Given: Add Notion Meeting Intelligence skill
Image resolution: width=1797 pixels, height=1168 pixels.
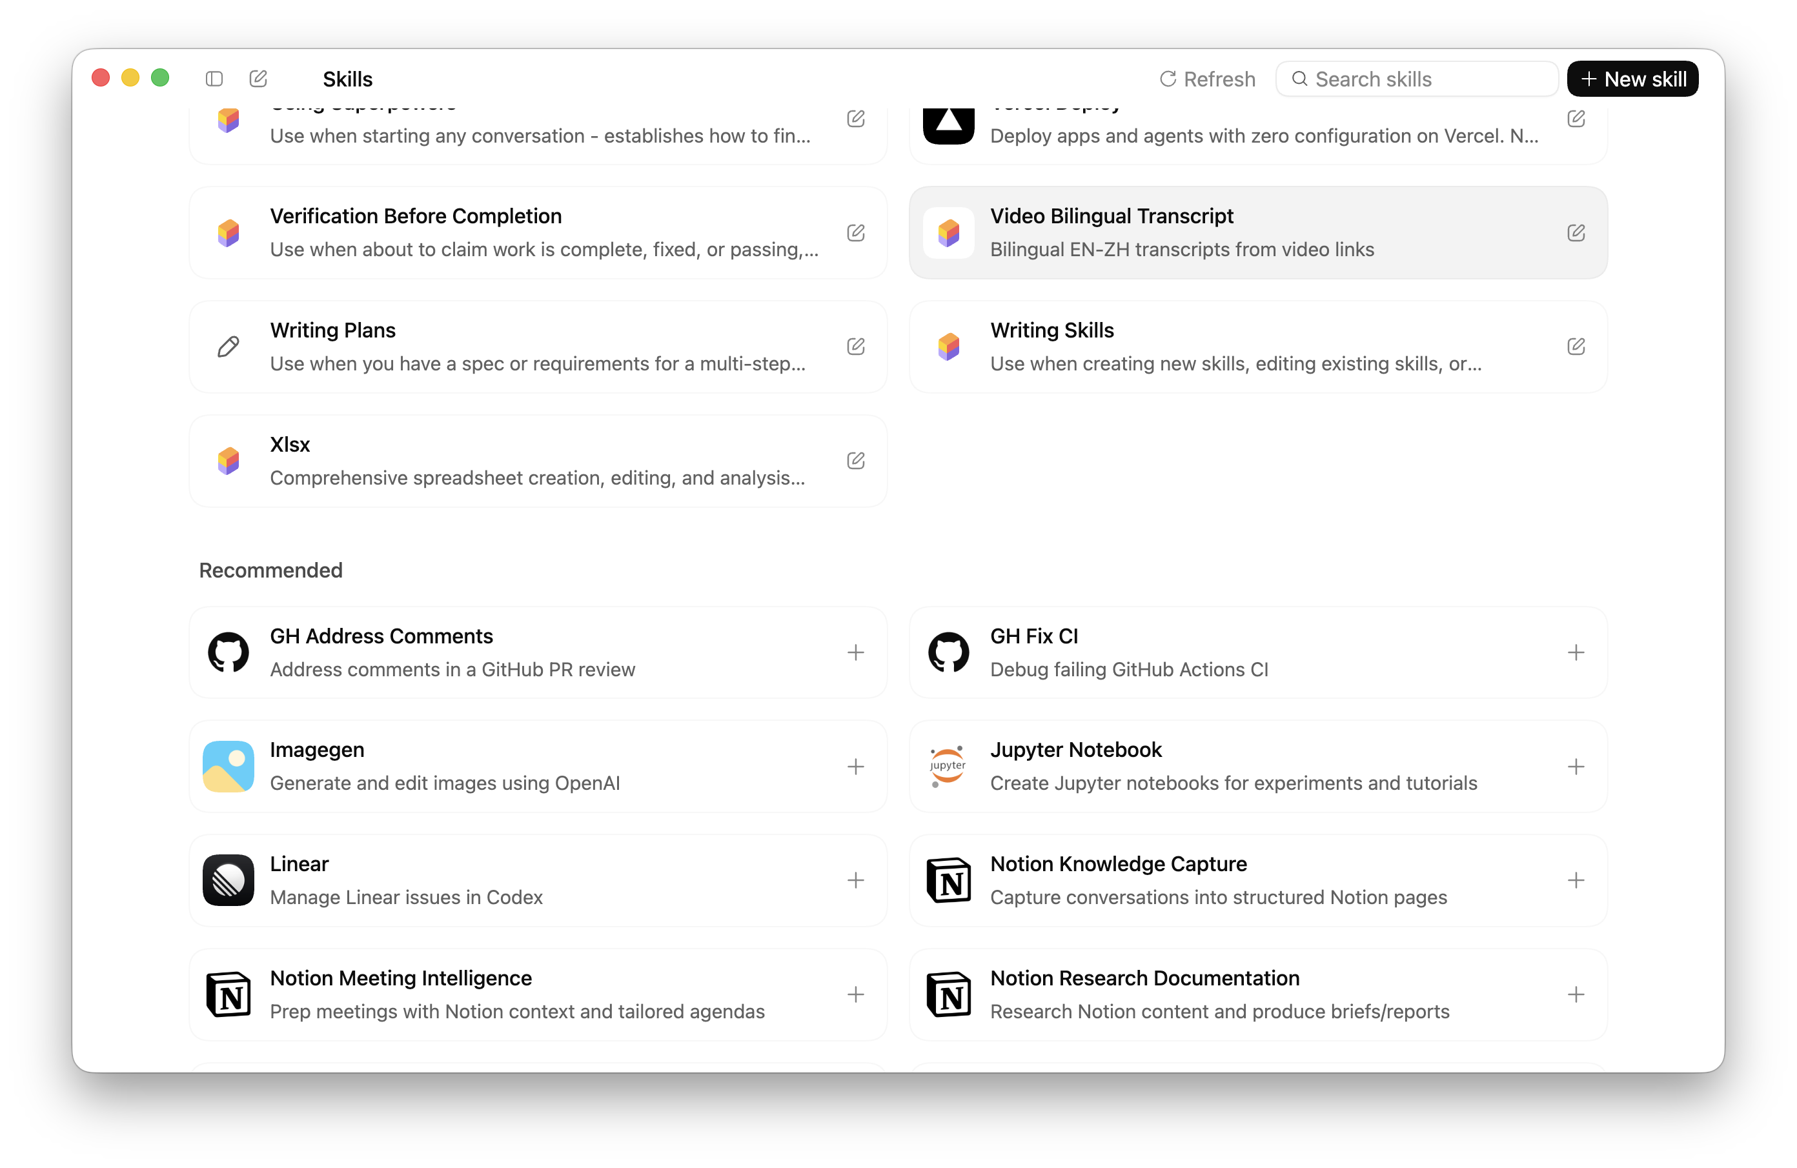Looking at the screenshot, I should coord(855,994).
